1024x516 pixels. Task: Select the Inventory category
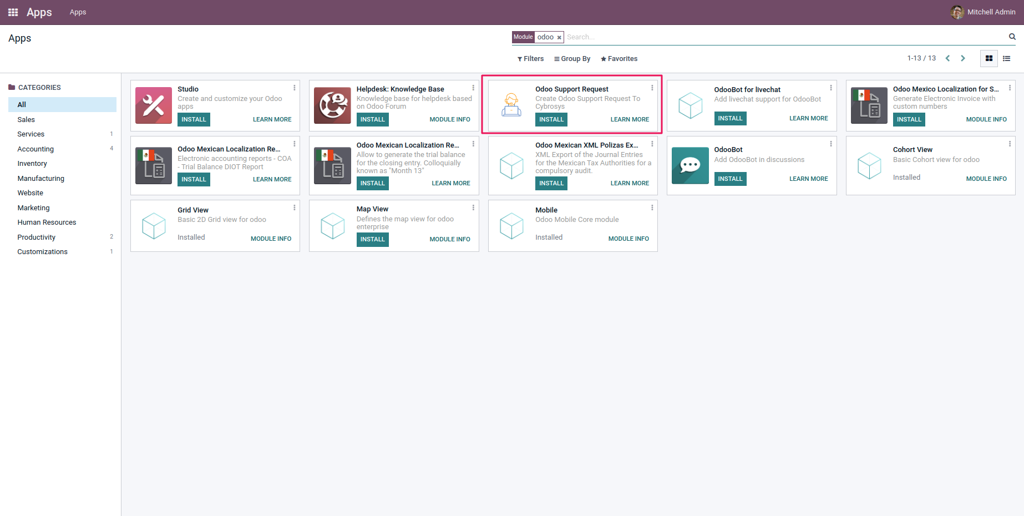pyautogui.click(x=62, y=164)
